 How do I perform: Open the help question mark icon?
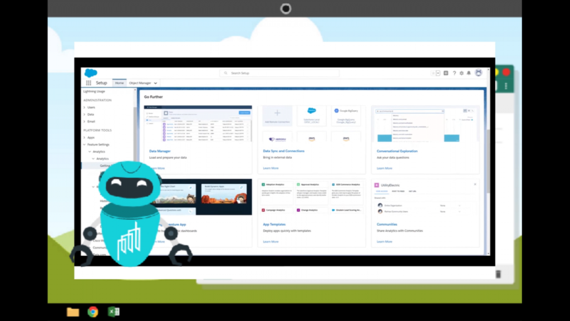click(454, 73)
